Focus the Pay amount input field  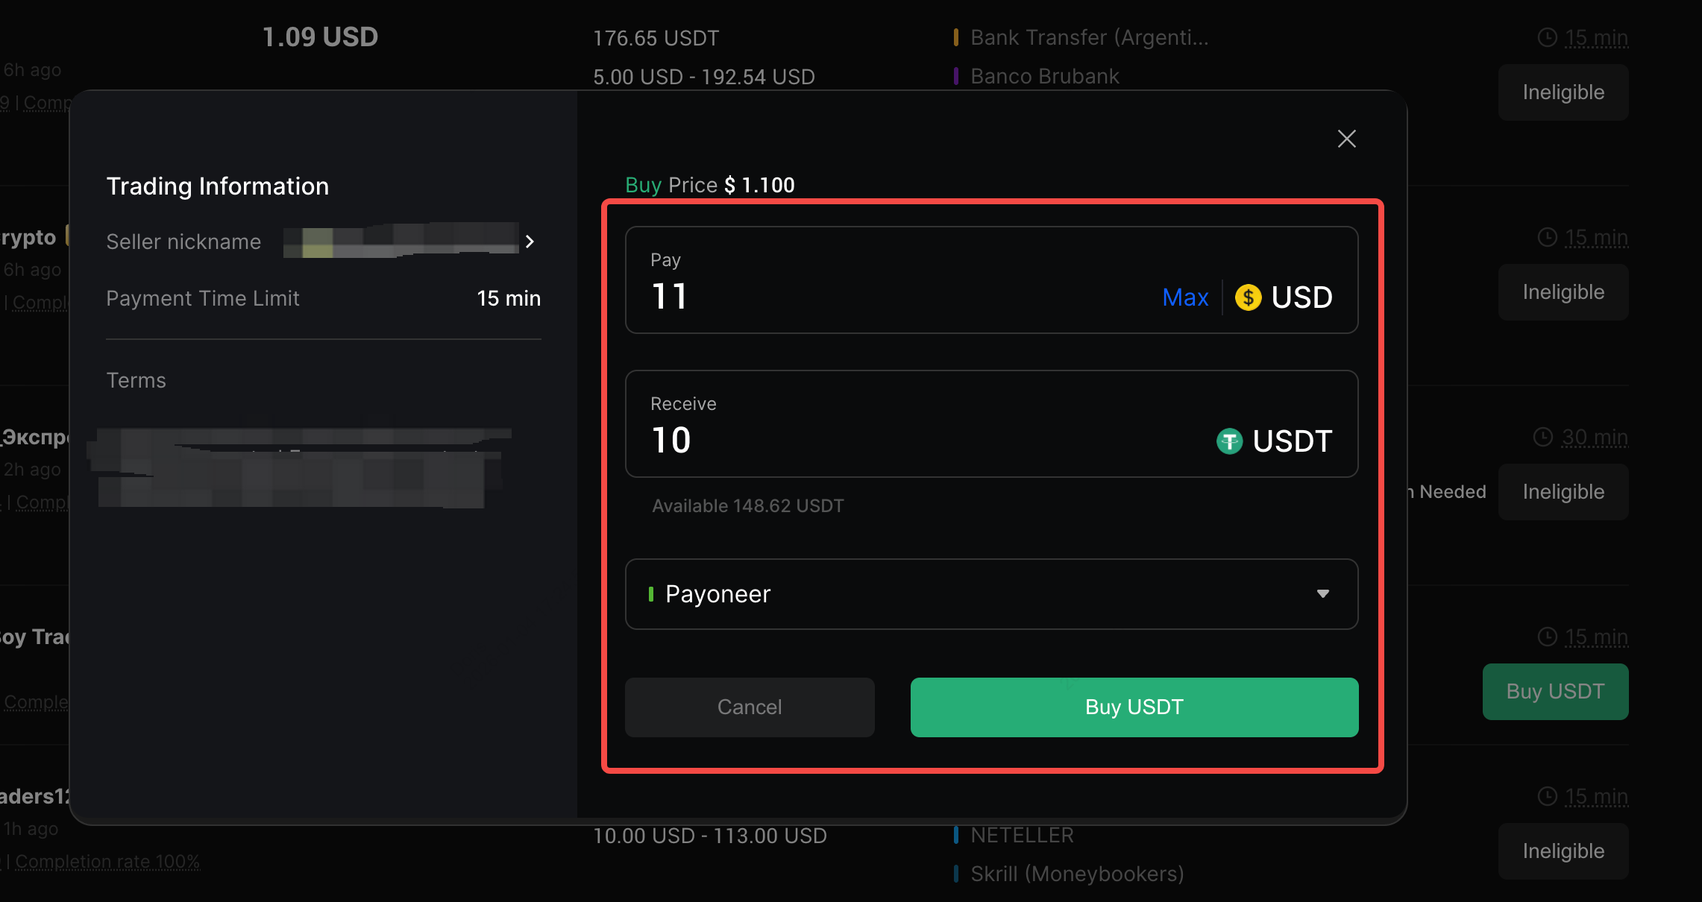(895, 296)
